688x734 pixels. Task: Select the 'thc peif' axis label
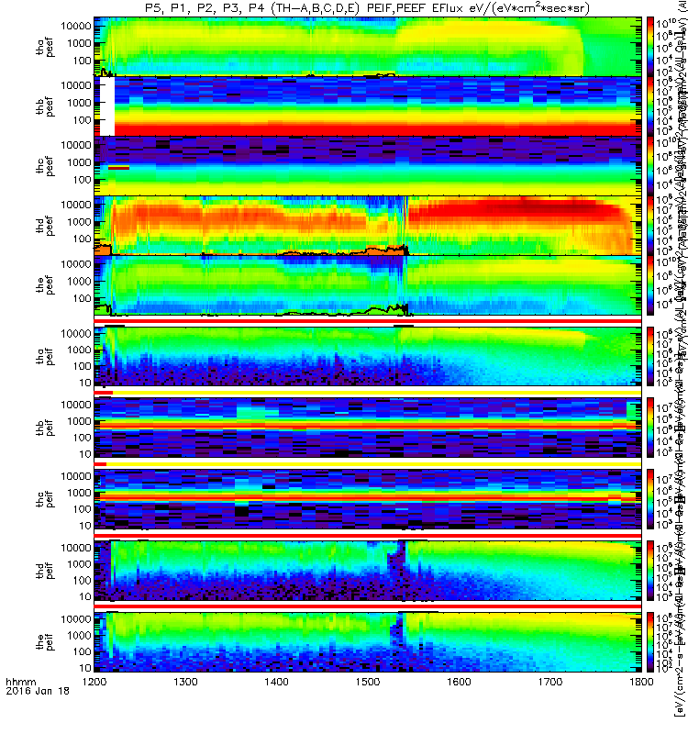click(x=45, y=499)
